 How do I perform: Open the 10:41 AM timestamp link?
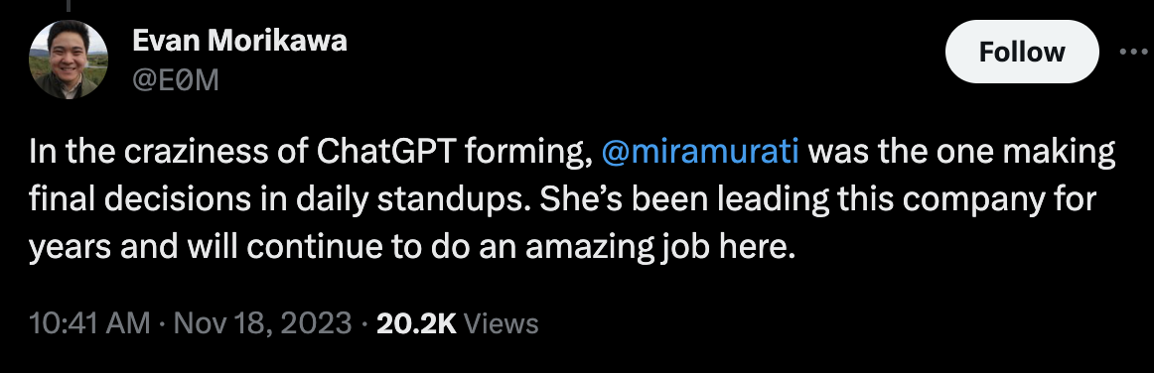click(x=89, y=323)
